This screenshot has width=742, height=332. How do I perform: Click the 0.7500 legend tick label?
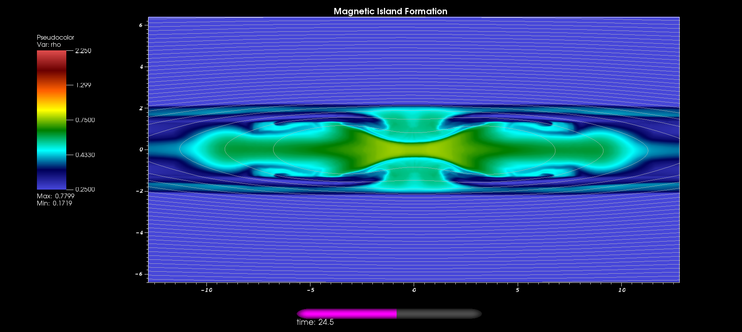[85, 120]
